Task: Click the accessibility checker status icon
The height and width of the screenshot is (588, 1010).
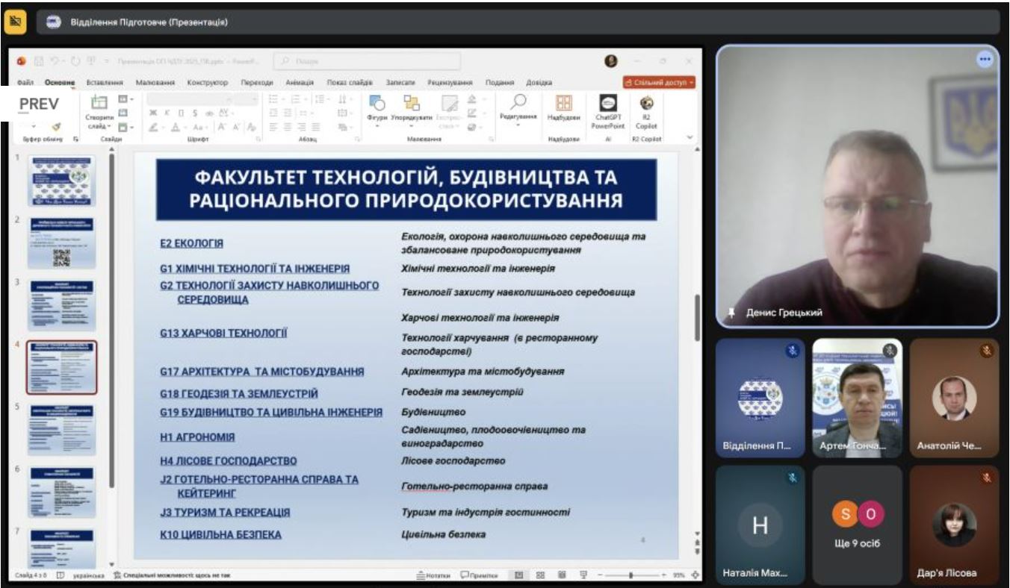Action: 117,575
